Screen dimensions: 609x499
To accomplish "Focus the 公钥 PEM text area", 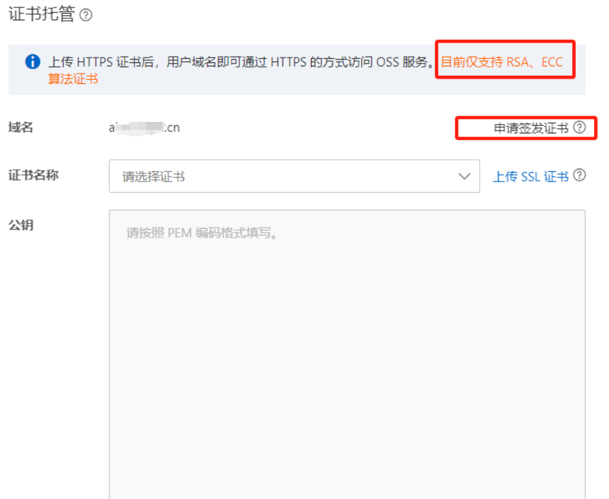I will point(348,355).
